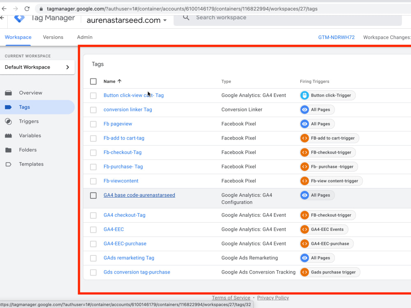Check the select-all tags checkbox
Image resolution: width=411 pixels, height=308 pixels.
93,81
